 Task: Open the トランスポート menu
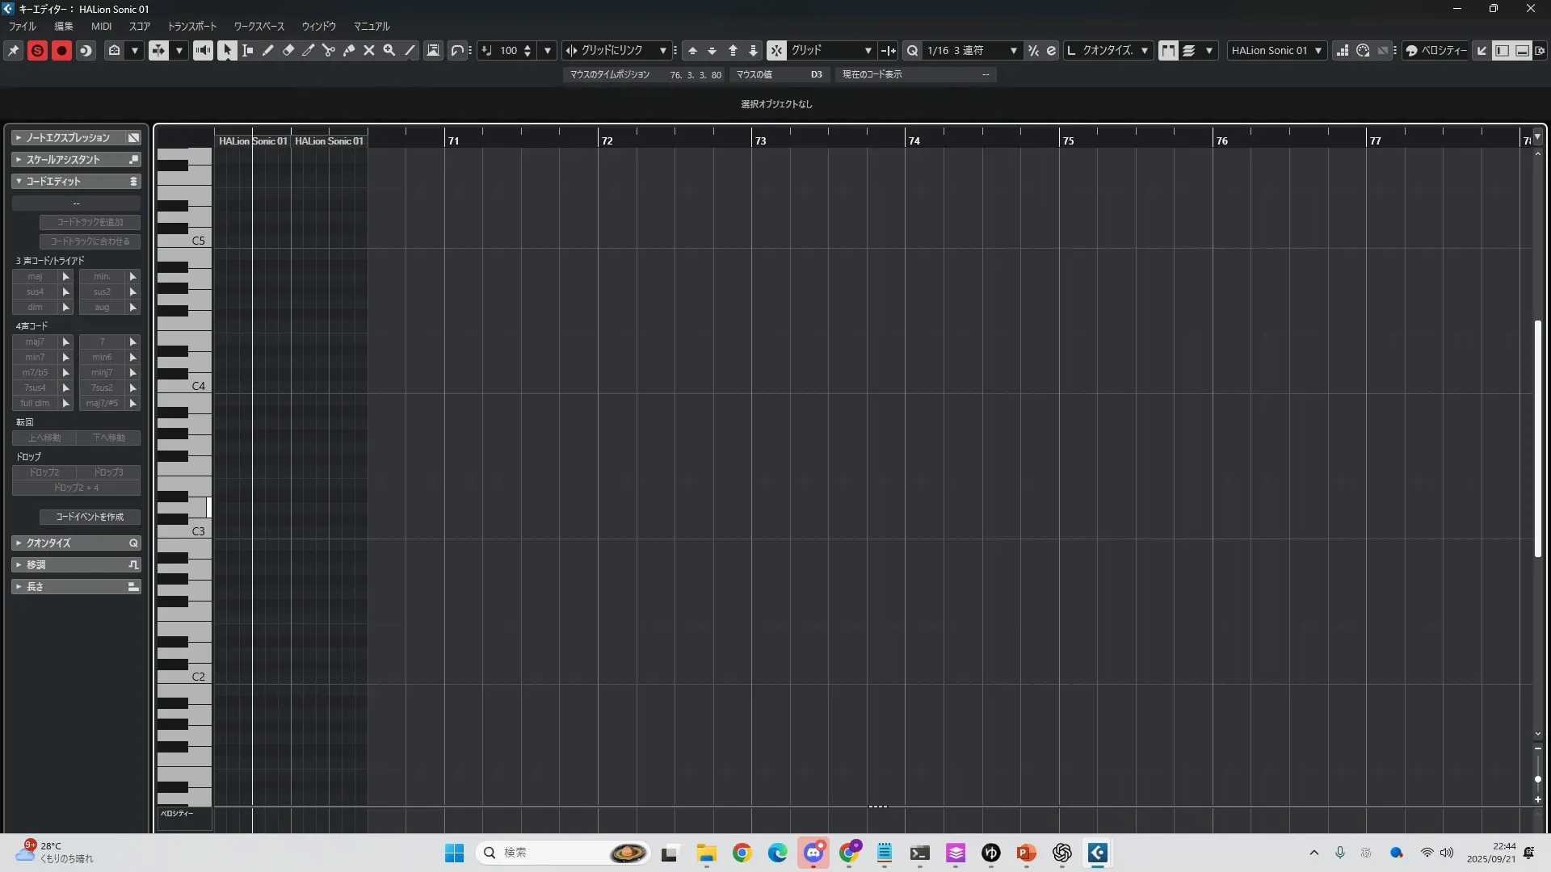(191, 26)
